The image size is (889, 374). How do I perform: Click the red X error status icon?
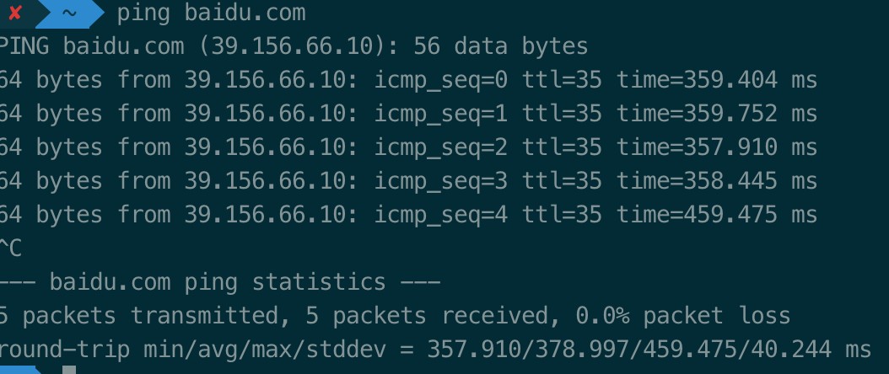[14, 13]
